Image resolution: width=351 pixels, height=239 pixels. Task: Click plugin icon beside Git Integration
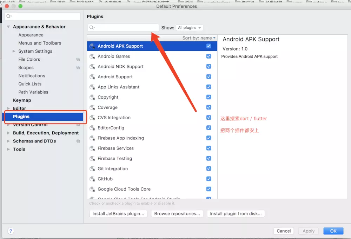92,169
